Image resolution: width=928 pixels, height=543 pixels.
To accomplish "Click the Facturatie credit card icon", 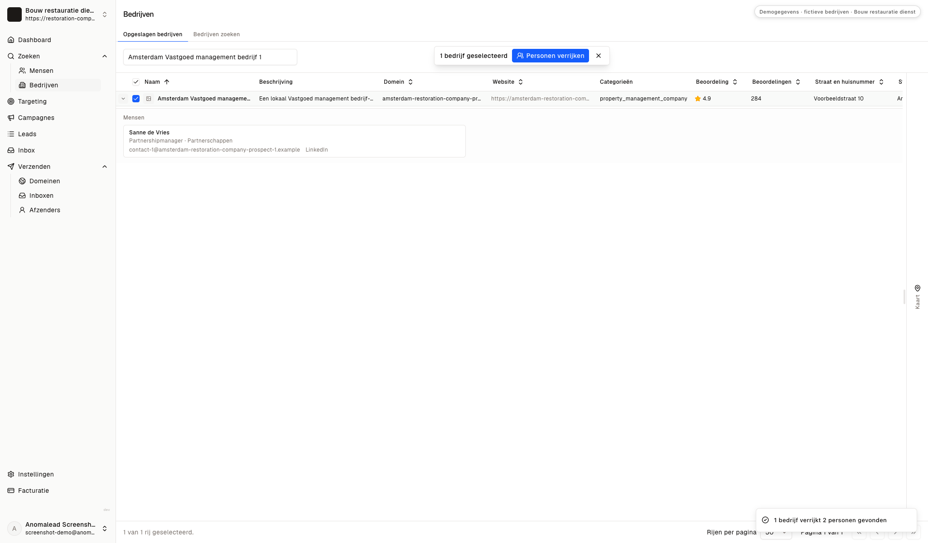I will [11, 491].
